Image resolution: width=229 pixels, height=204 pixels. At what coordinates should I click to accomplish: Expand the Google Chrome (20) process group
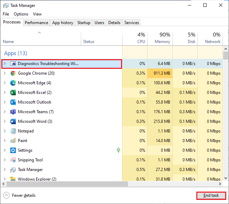pos(5,73)
